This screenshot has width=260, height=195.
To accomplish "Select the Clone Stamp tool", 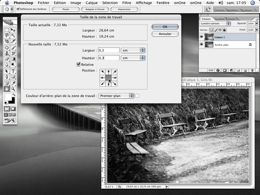I will [x=7, y=53].
